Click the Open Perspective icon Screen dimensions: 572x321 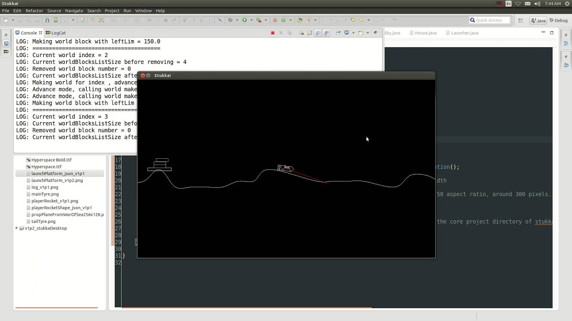tap(520, 20)
